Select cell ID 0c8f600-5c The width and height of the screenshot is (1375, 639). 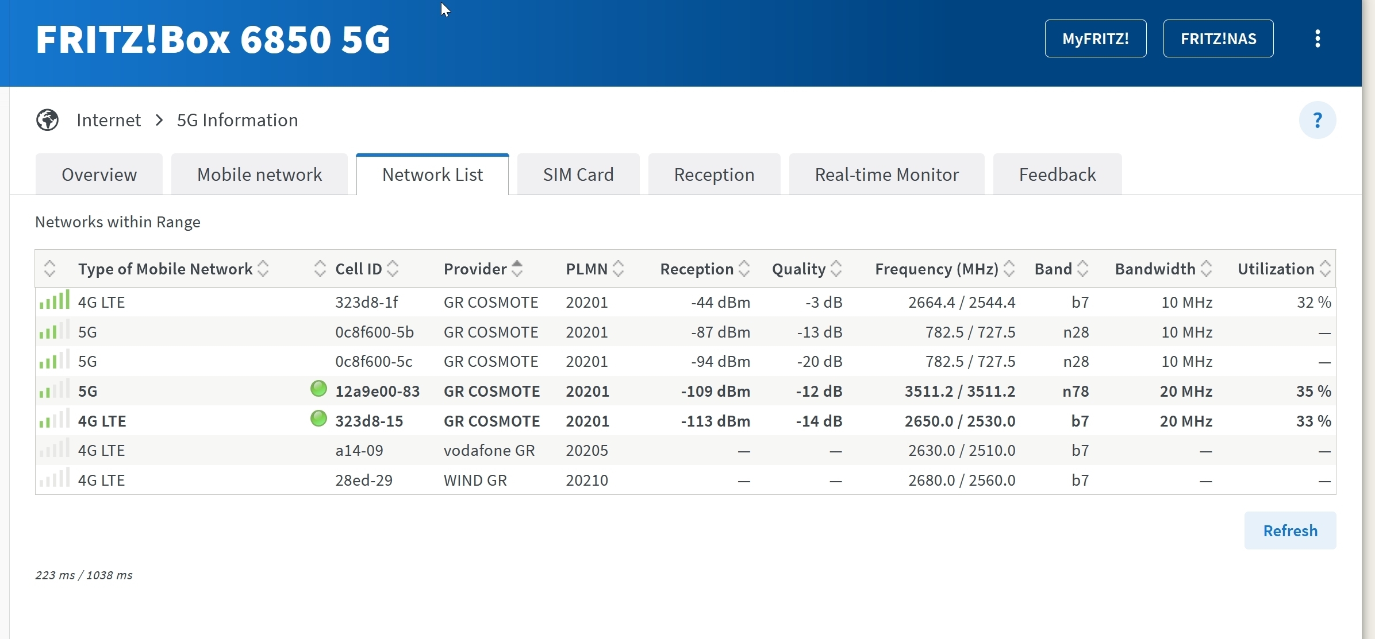point(374,361)
